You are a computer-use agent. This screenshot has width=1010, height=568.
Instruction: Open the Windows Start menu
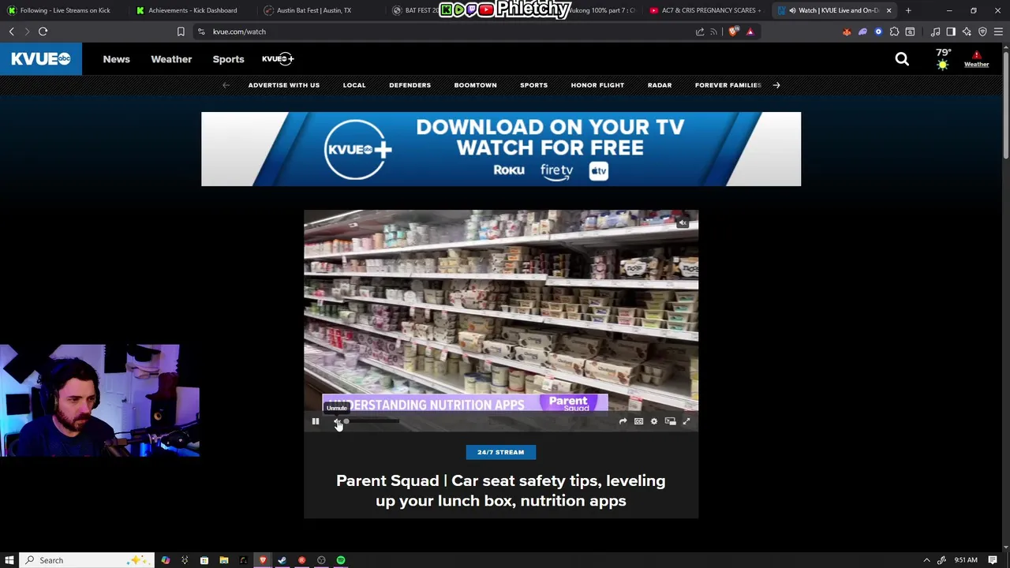click(x=9, y=560)
